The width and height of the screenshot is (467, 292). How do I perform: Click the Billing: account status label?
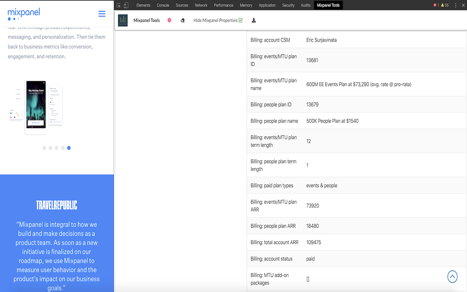tap(271, 259)
